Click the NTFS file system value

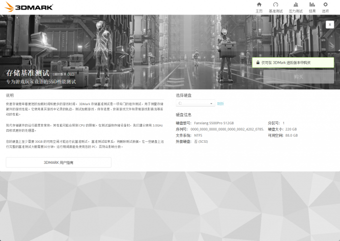(x=198, y=135)
